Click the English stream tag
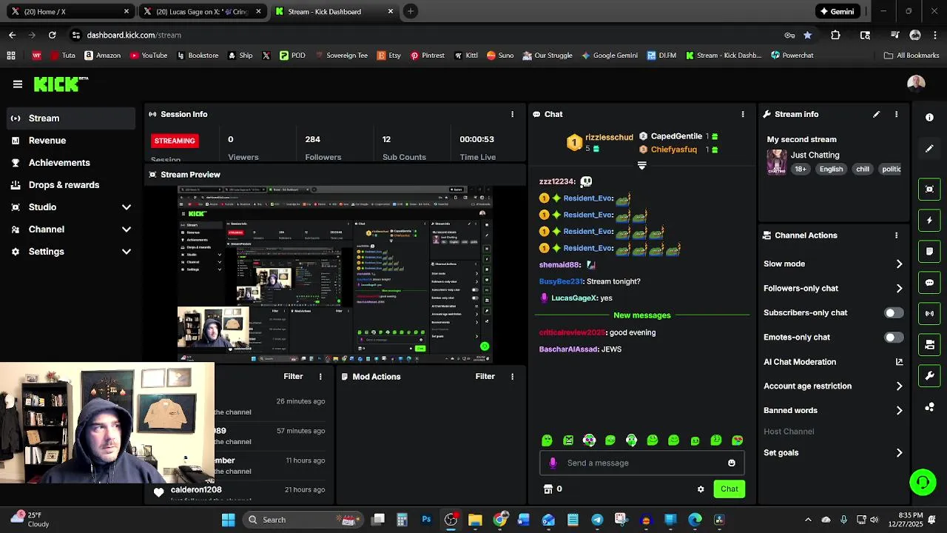Viewport: 947px width, 533px height. [x=831, y=170]
